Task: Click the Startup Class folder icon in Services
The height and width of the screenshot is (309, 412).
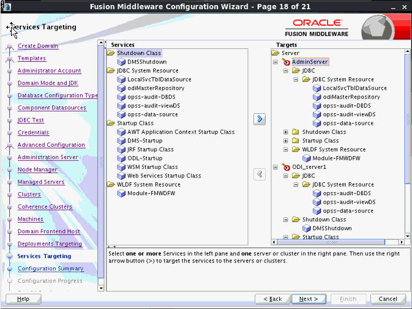Action: tap(111, 123)
